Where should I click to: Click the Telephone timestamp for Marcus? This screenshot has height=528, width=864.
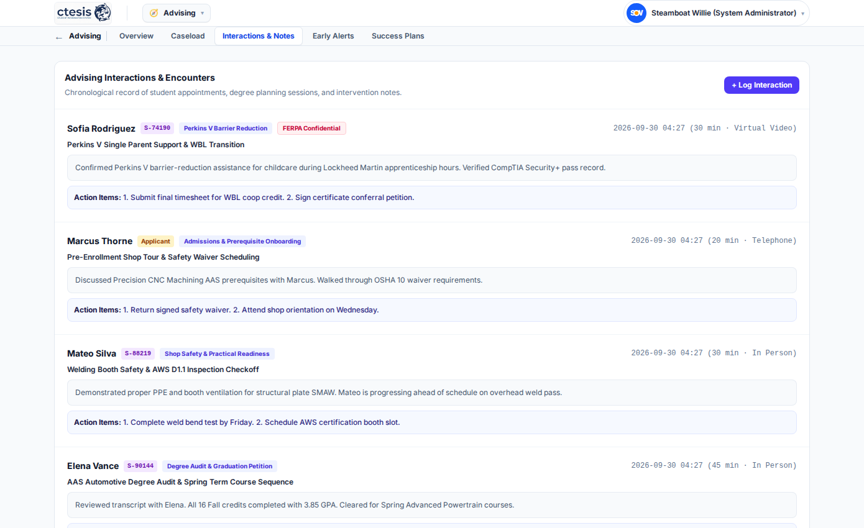(714, 240)
